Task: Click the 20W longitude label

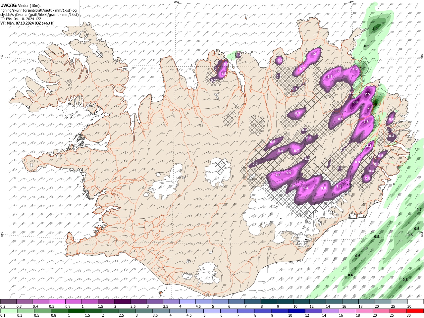Action: click(176, 2)
